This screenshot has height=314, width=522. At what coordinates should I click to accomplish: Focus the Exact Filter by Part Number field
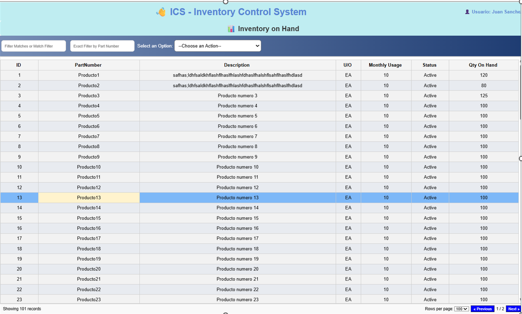point(102,46)
